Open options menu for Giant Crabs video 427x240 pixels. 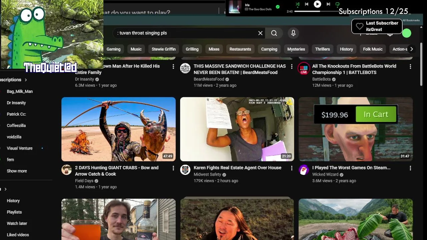click(x=173, y=168)
